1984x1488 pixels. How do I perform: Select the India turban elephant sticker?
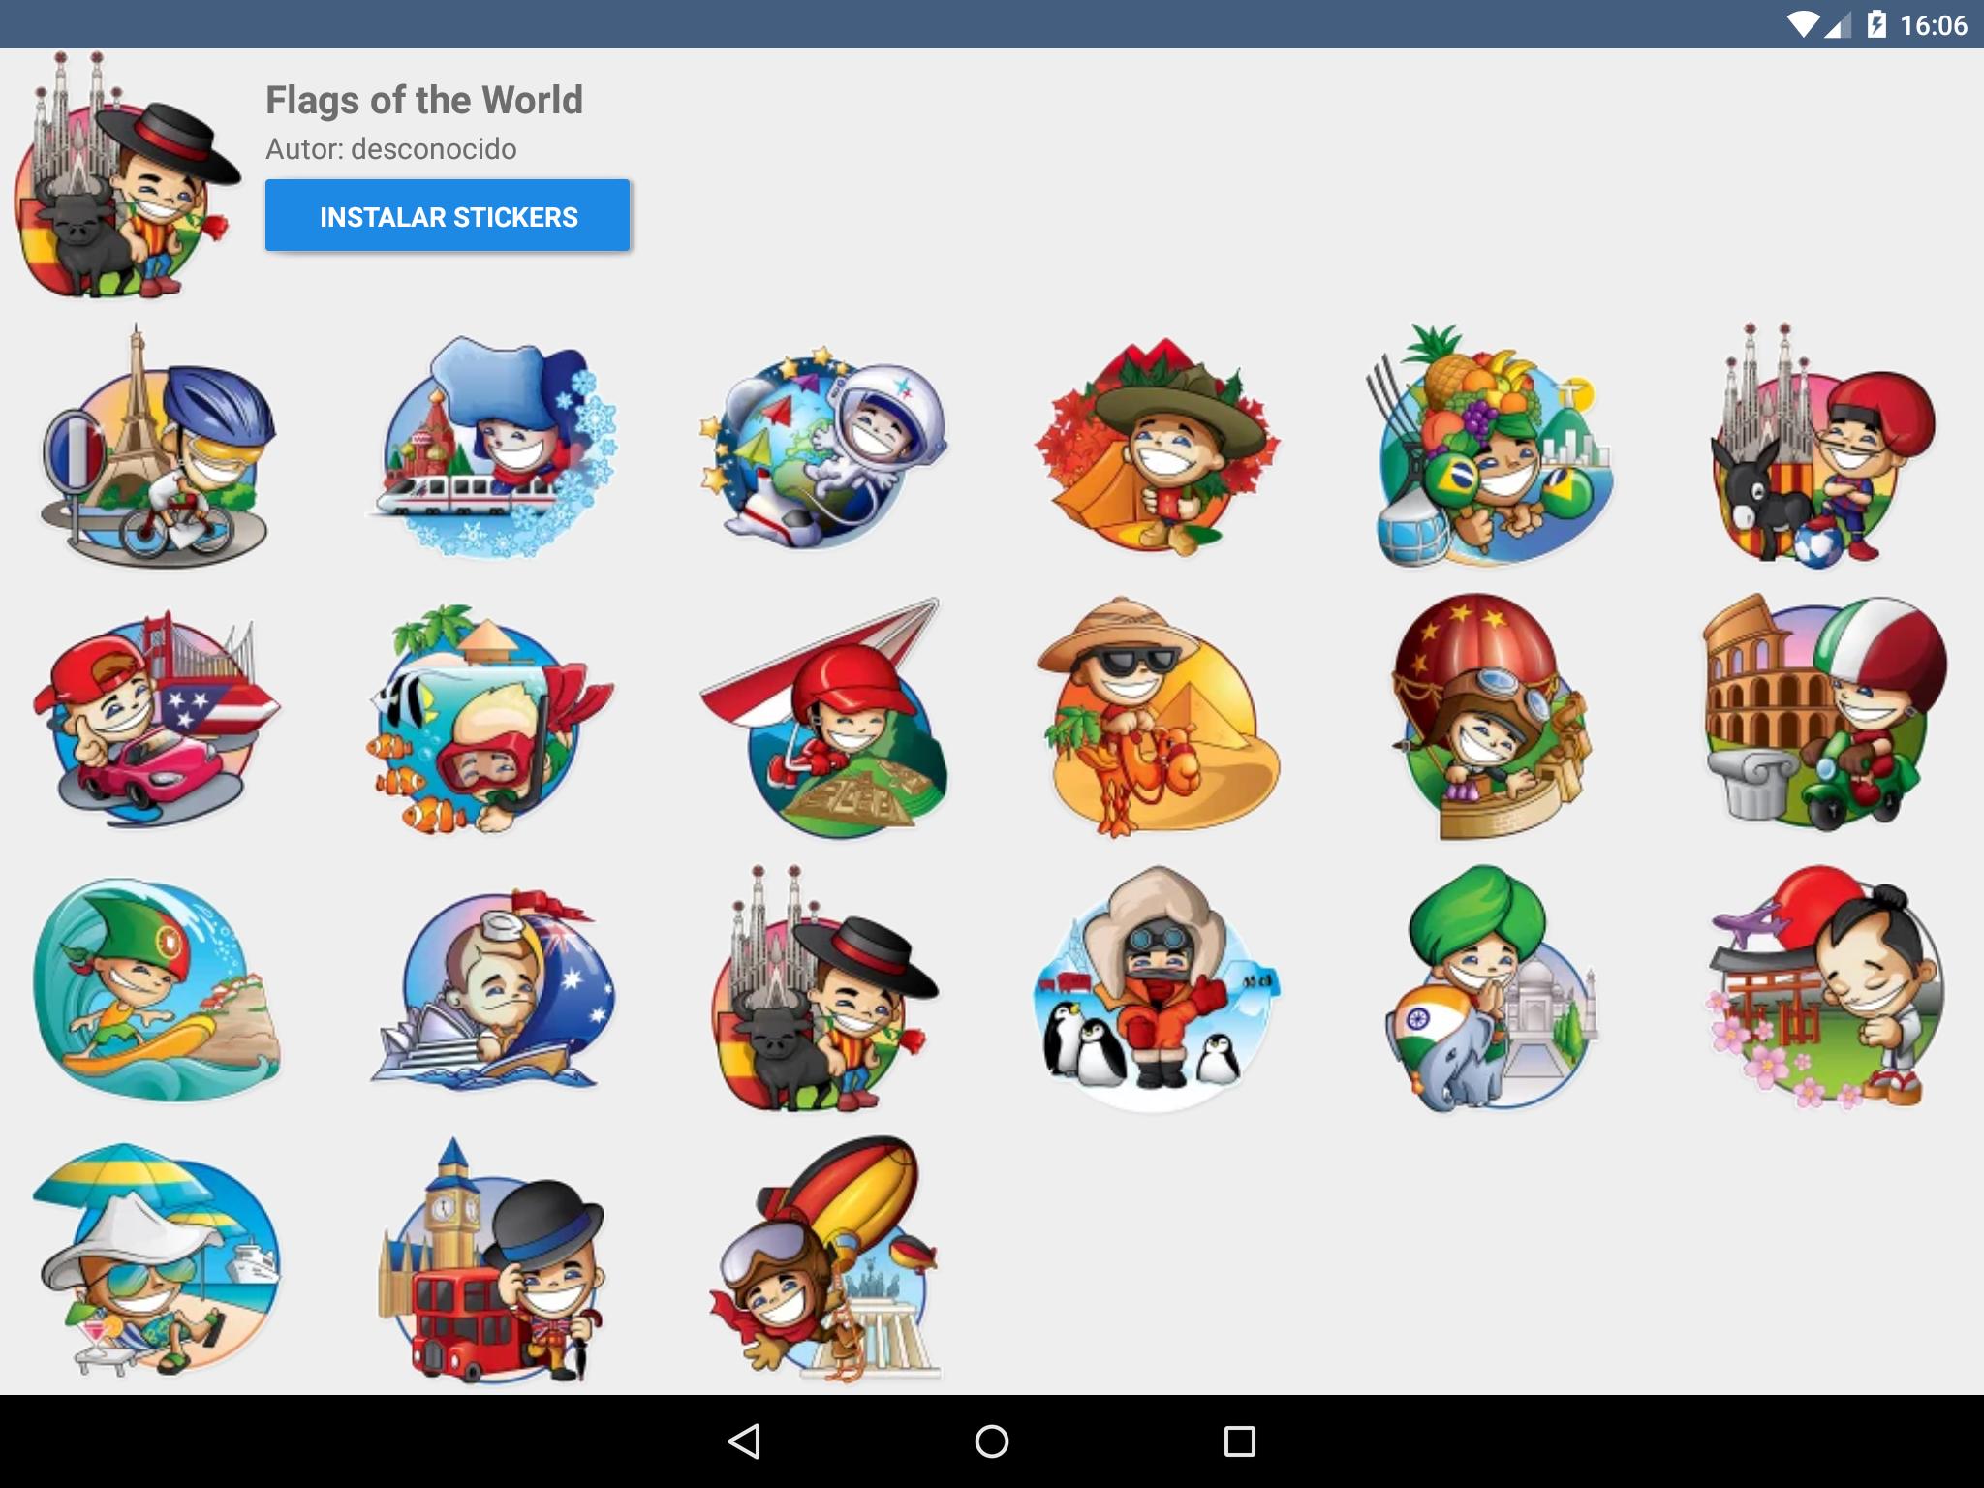(1492, 987)
